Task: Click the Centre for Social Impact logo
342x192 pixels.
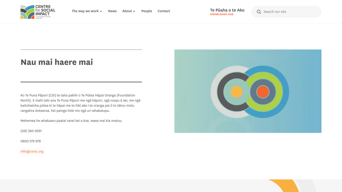Action: (38, 12)
